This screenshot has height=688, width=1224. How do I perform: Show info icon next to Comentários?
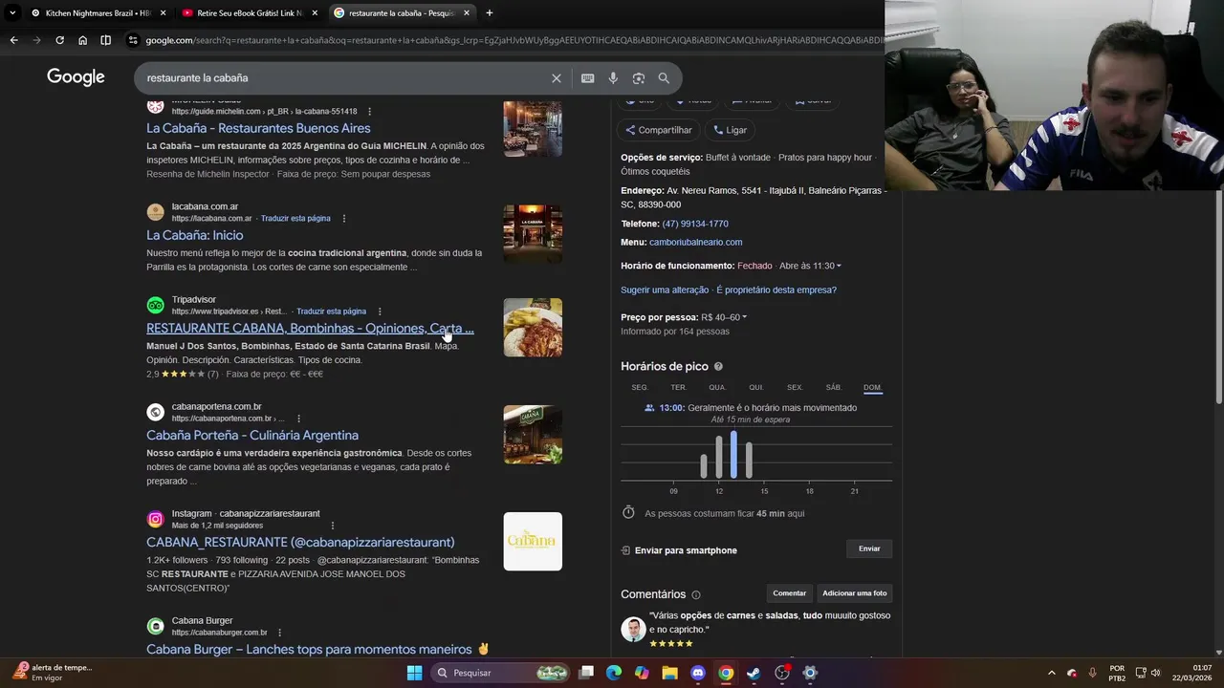tap(695, 594)
